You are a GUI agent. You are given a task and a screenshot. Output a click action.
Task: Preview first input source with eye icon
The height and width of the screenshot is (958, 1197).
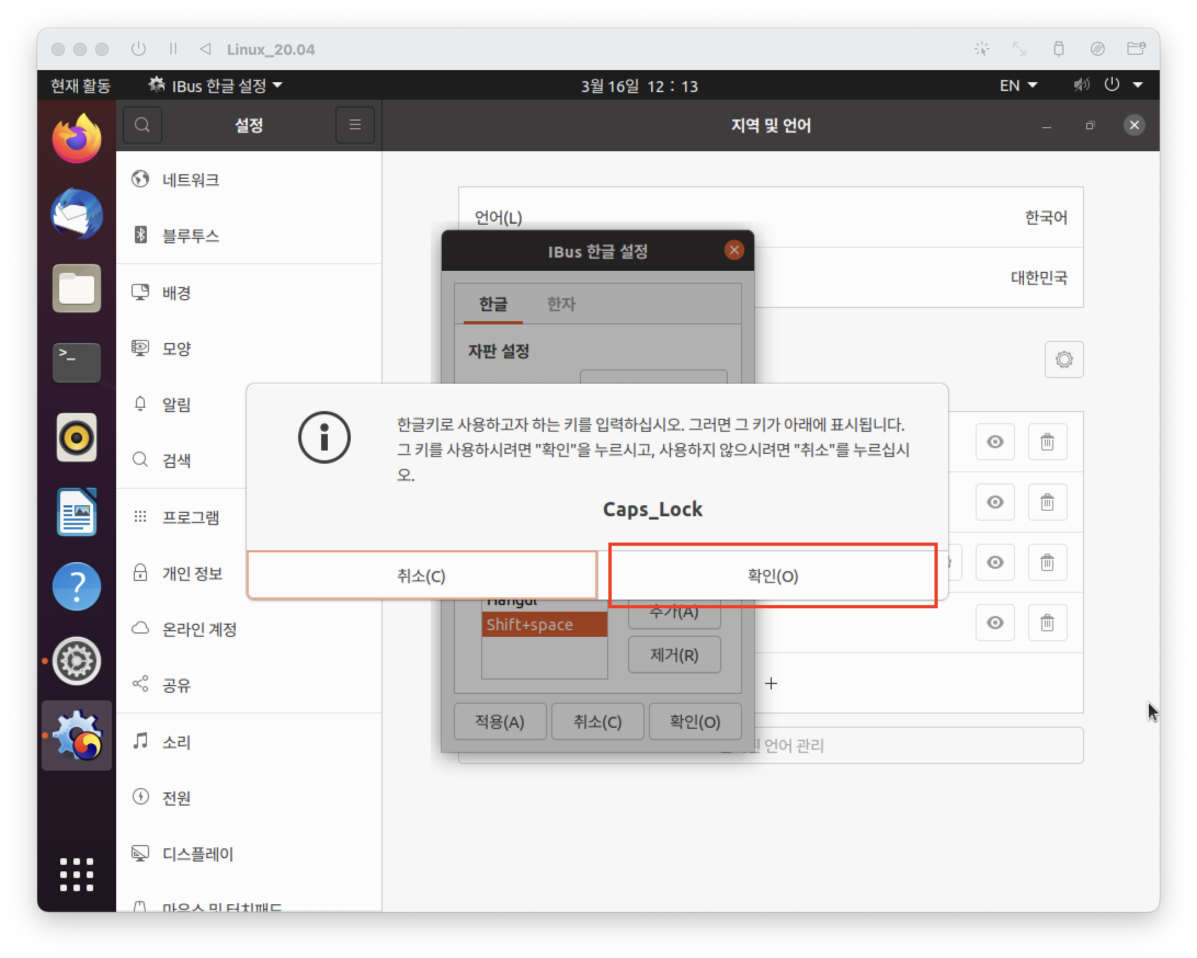[x=995, y=442]
